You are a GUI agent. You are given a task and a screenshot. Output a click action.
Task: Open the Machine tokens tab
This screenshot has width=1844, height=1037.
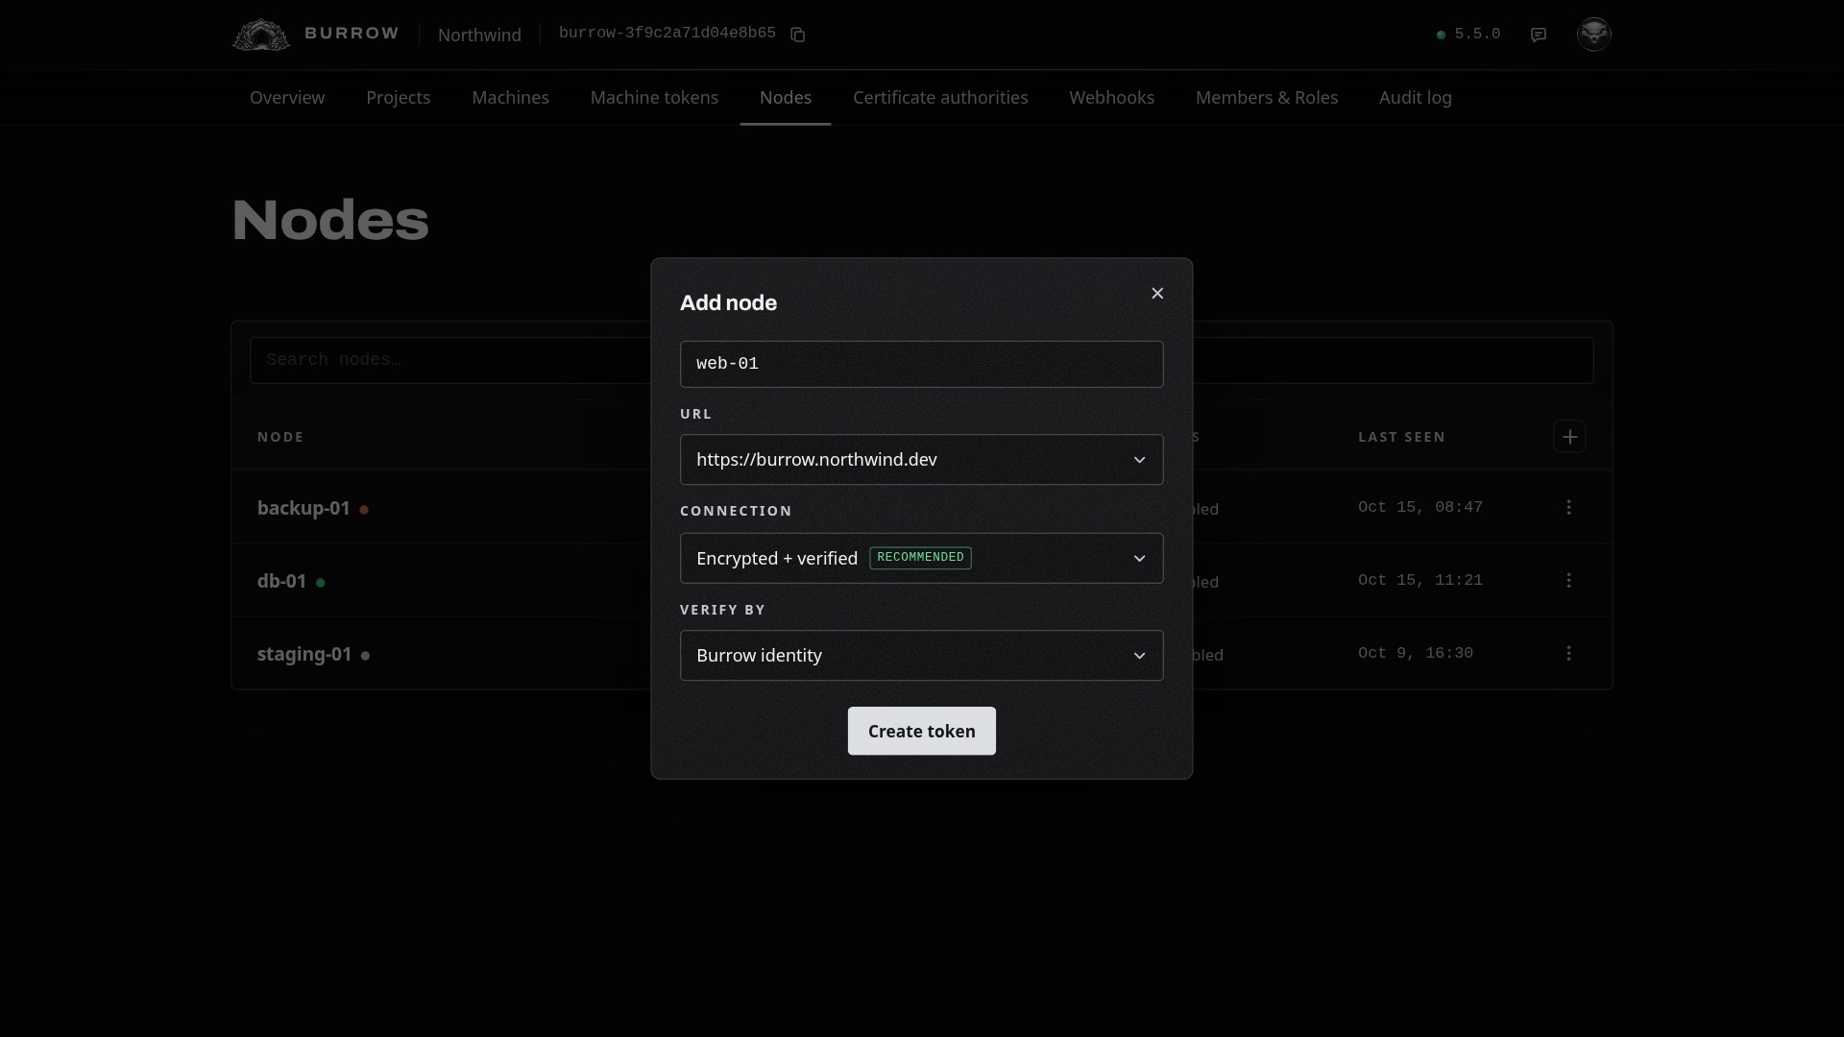654,97
